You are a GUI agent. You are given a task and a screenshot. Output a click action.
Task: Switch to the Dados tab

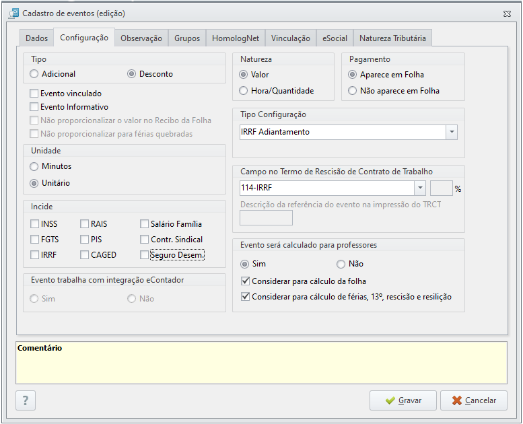click(x=36, y=38)
